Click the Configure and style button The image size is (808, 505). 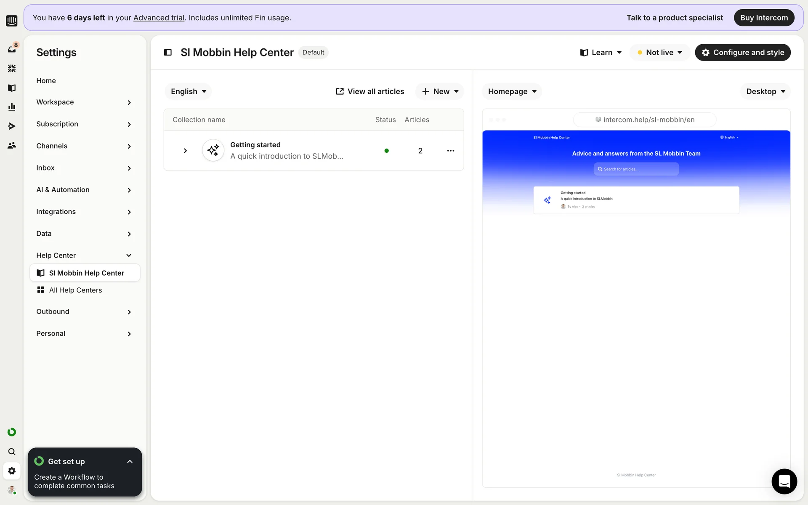tap(742, 53)
